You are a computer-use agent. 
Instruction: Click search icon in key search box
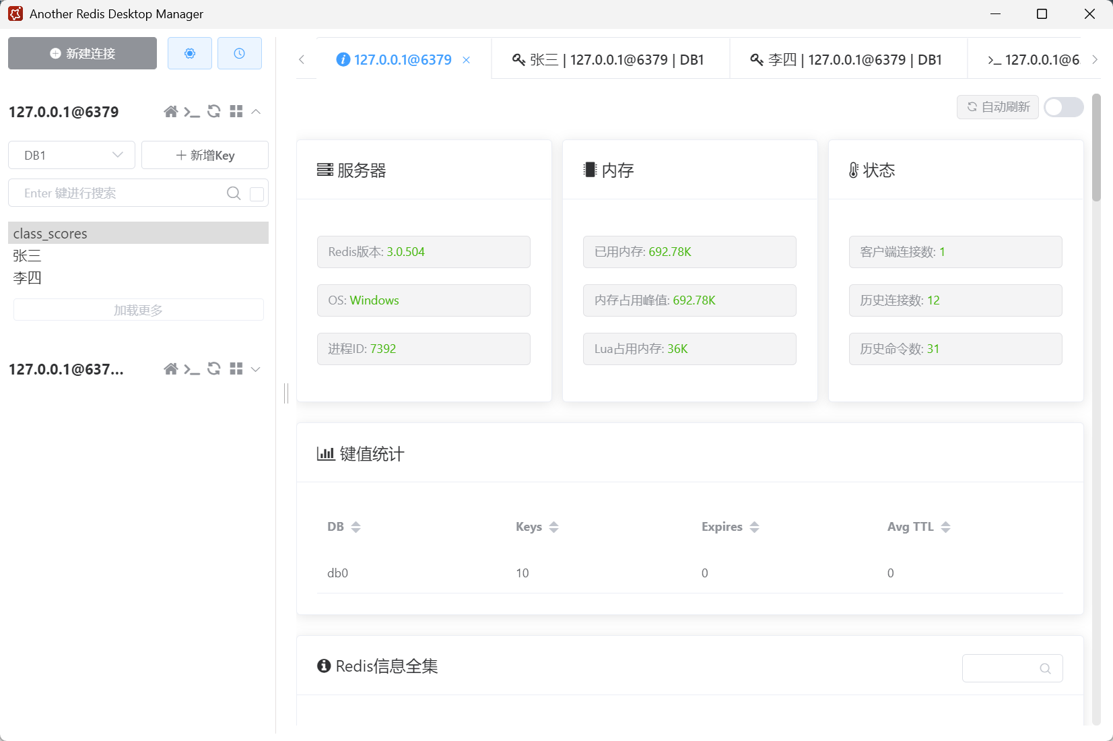tap(234, 193)
